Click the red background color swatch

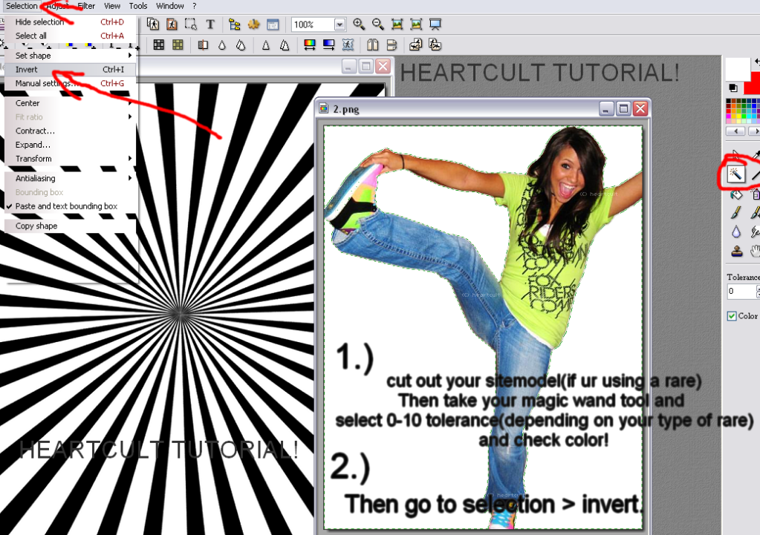pos(753,83)
